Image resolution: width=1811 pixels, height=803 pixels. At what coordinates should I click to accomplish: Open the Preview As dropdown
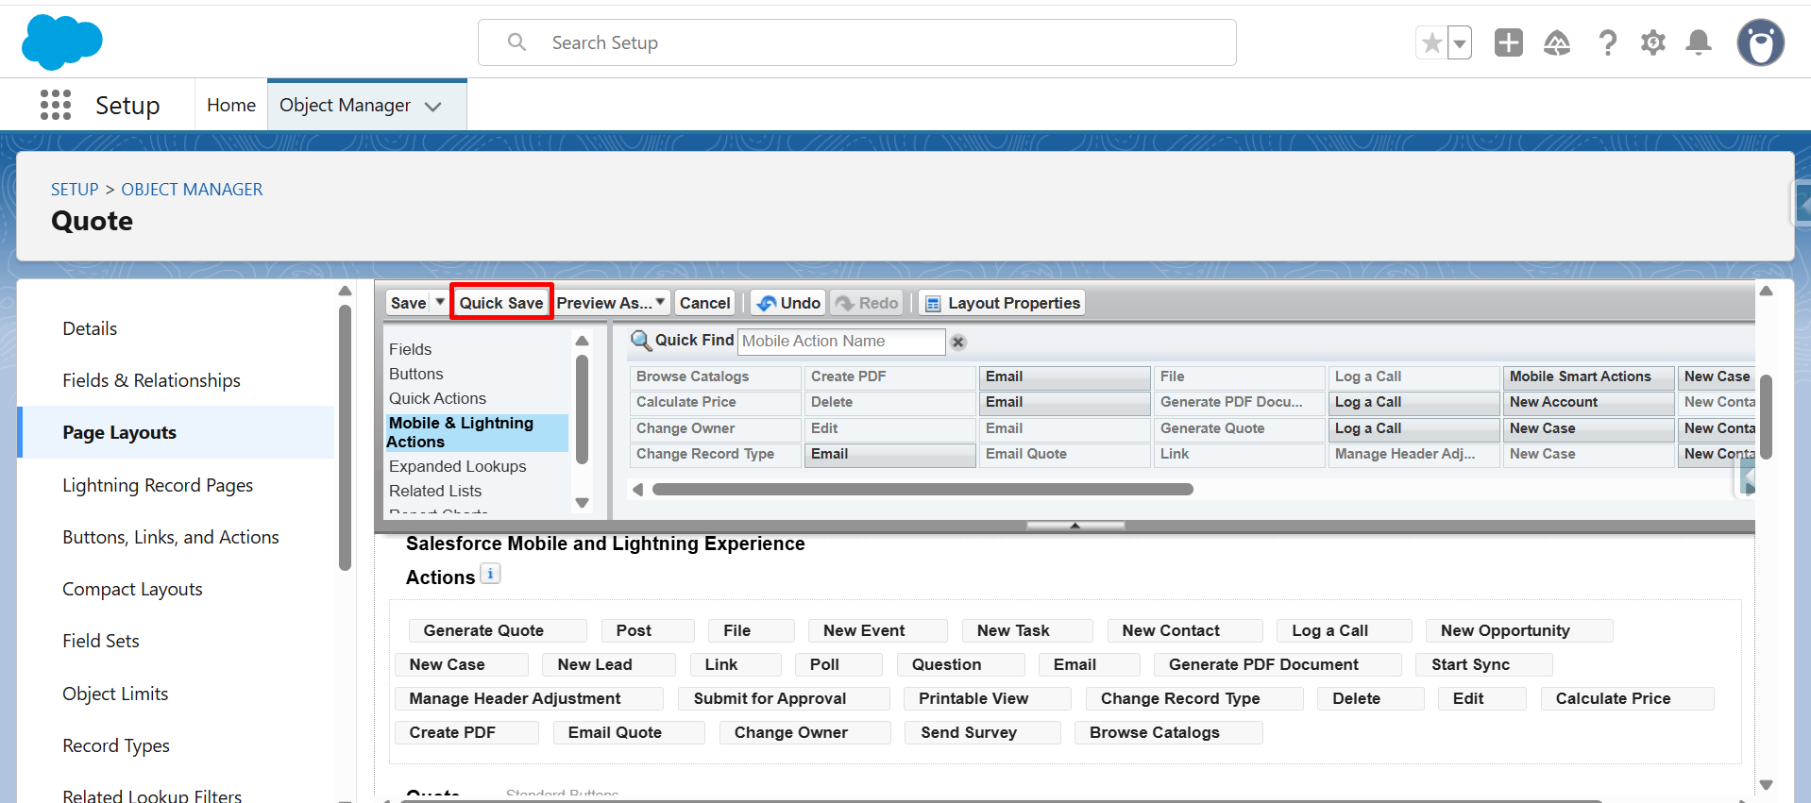(x=611, y=303)
